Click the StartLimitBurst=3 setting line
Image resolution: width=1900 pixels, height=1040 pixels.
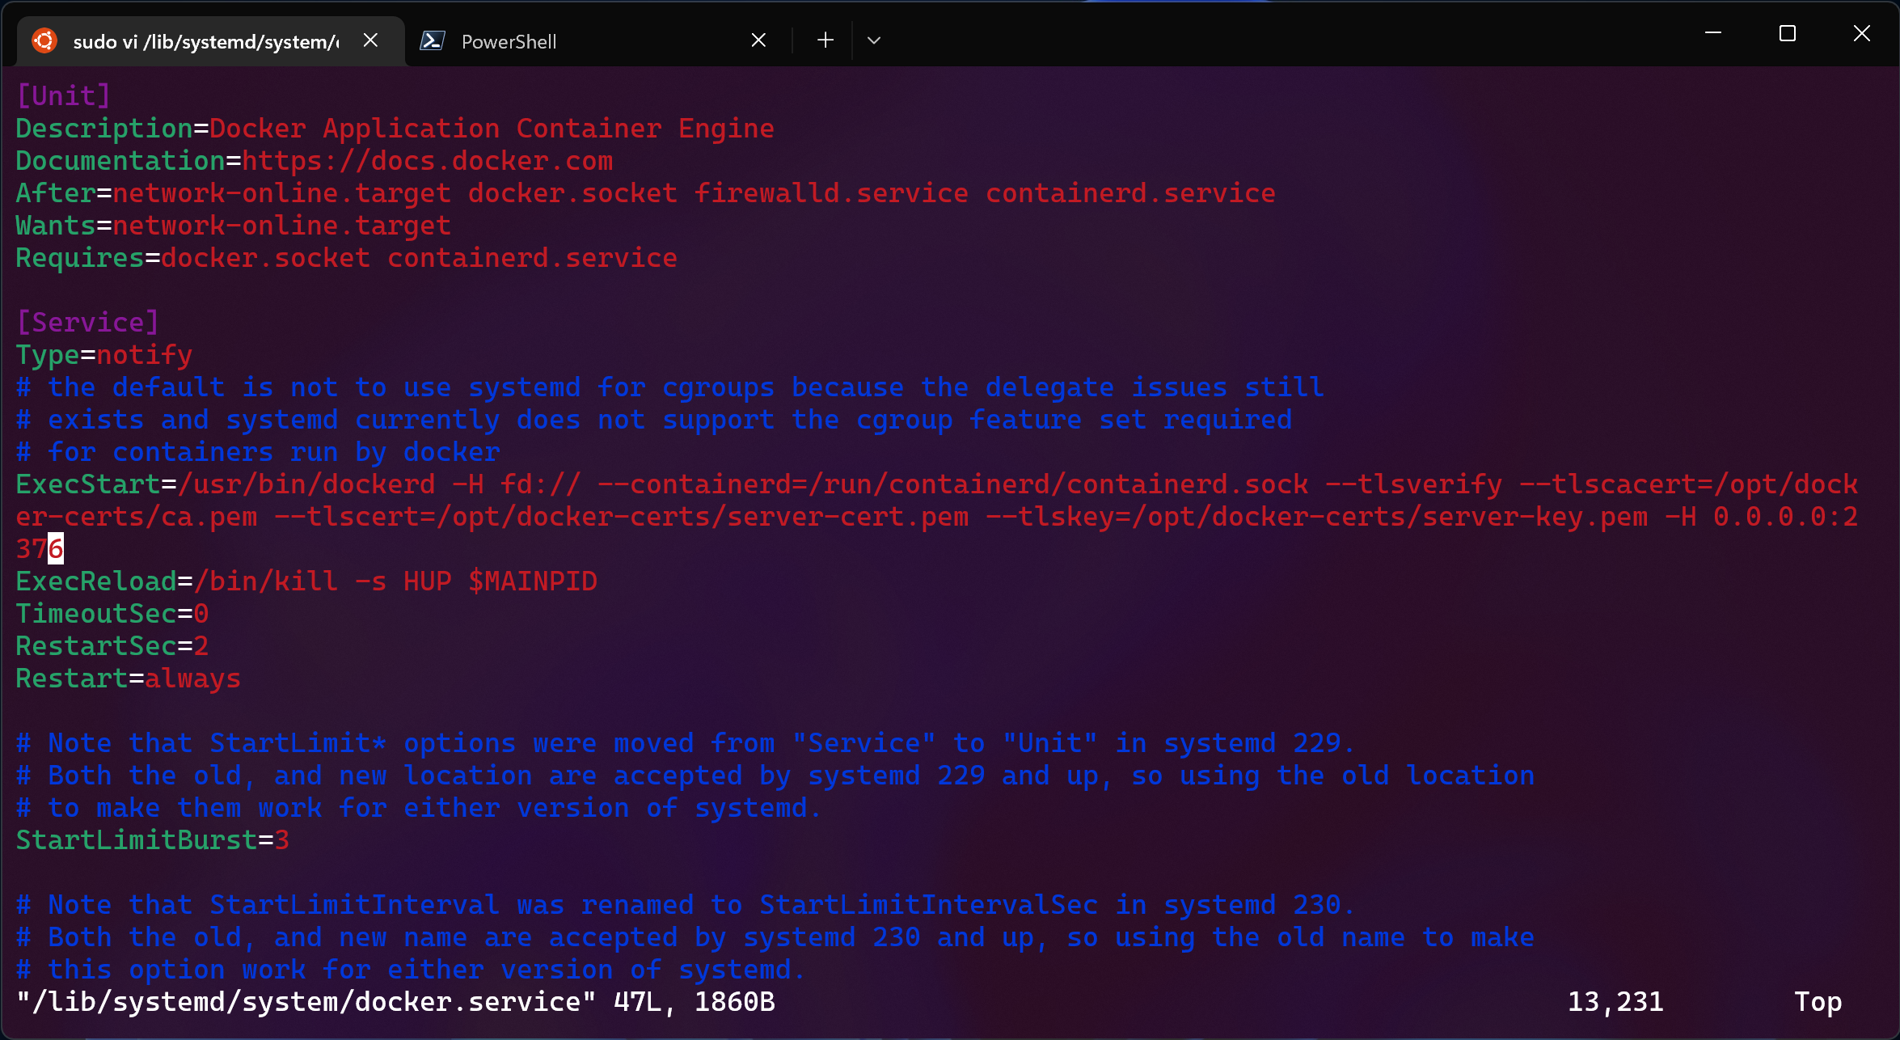151,839
